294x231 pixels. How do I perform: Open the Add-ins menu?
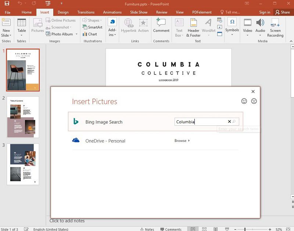tap(112, 27)
